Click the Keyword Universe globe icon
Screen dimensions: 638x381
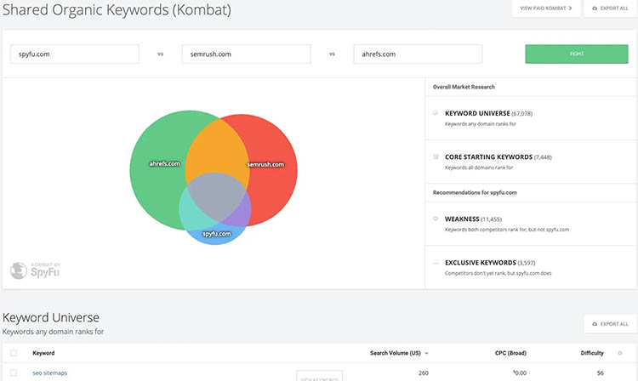point(436,113)
